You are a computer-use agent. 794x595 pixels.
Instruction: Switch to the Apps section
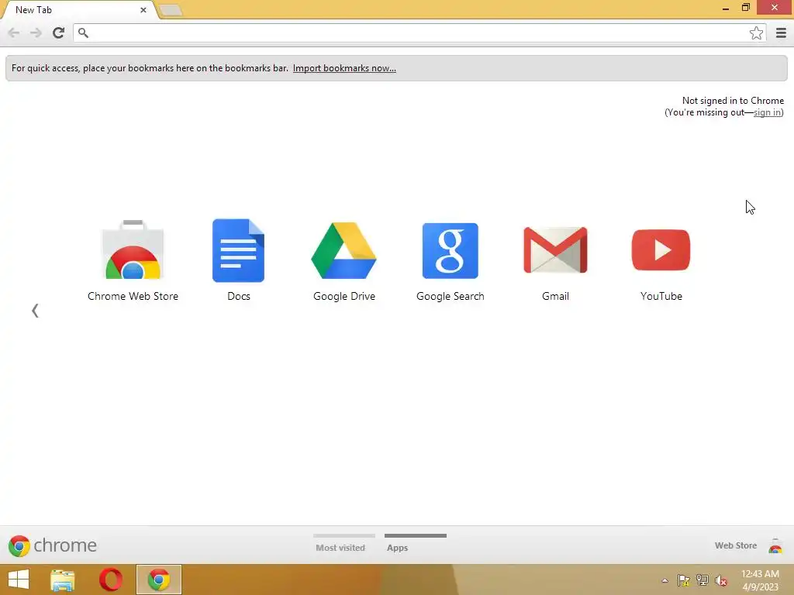(x=398, y=548)
